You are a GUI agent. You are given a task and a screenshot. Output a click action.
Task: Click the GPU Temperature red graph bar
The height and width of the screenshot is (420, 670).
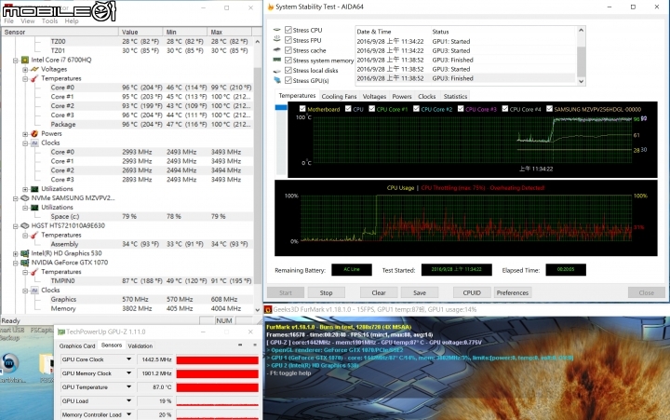click(218, 387)
